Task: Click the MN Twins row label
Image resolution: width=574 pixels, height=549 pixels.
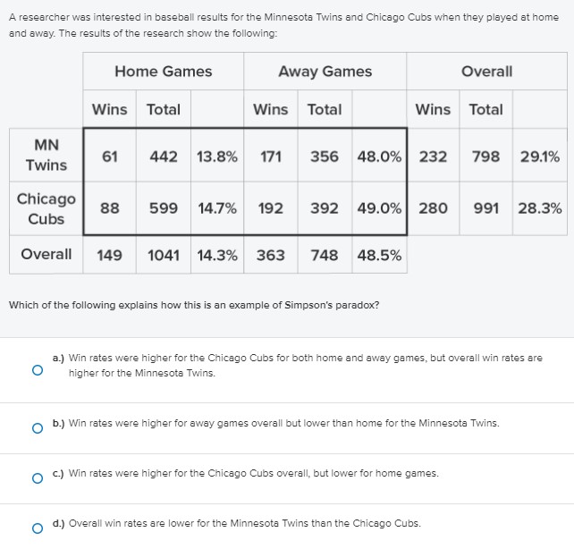Action: pos(46,155)
